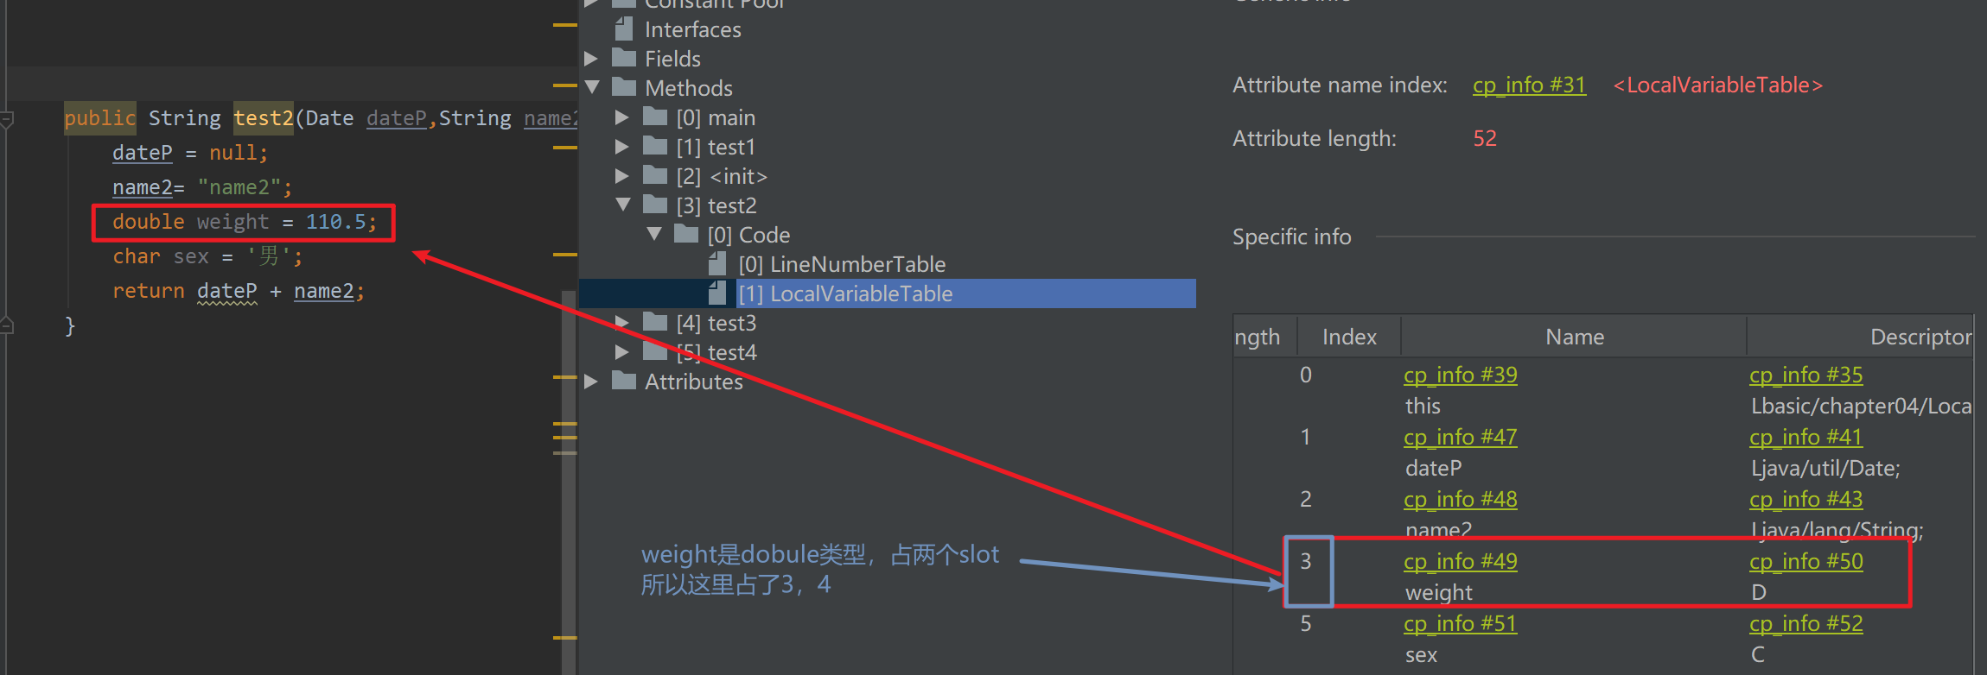Click the LocalVariableTable file icon

tap(716, 293)
